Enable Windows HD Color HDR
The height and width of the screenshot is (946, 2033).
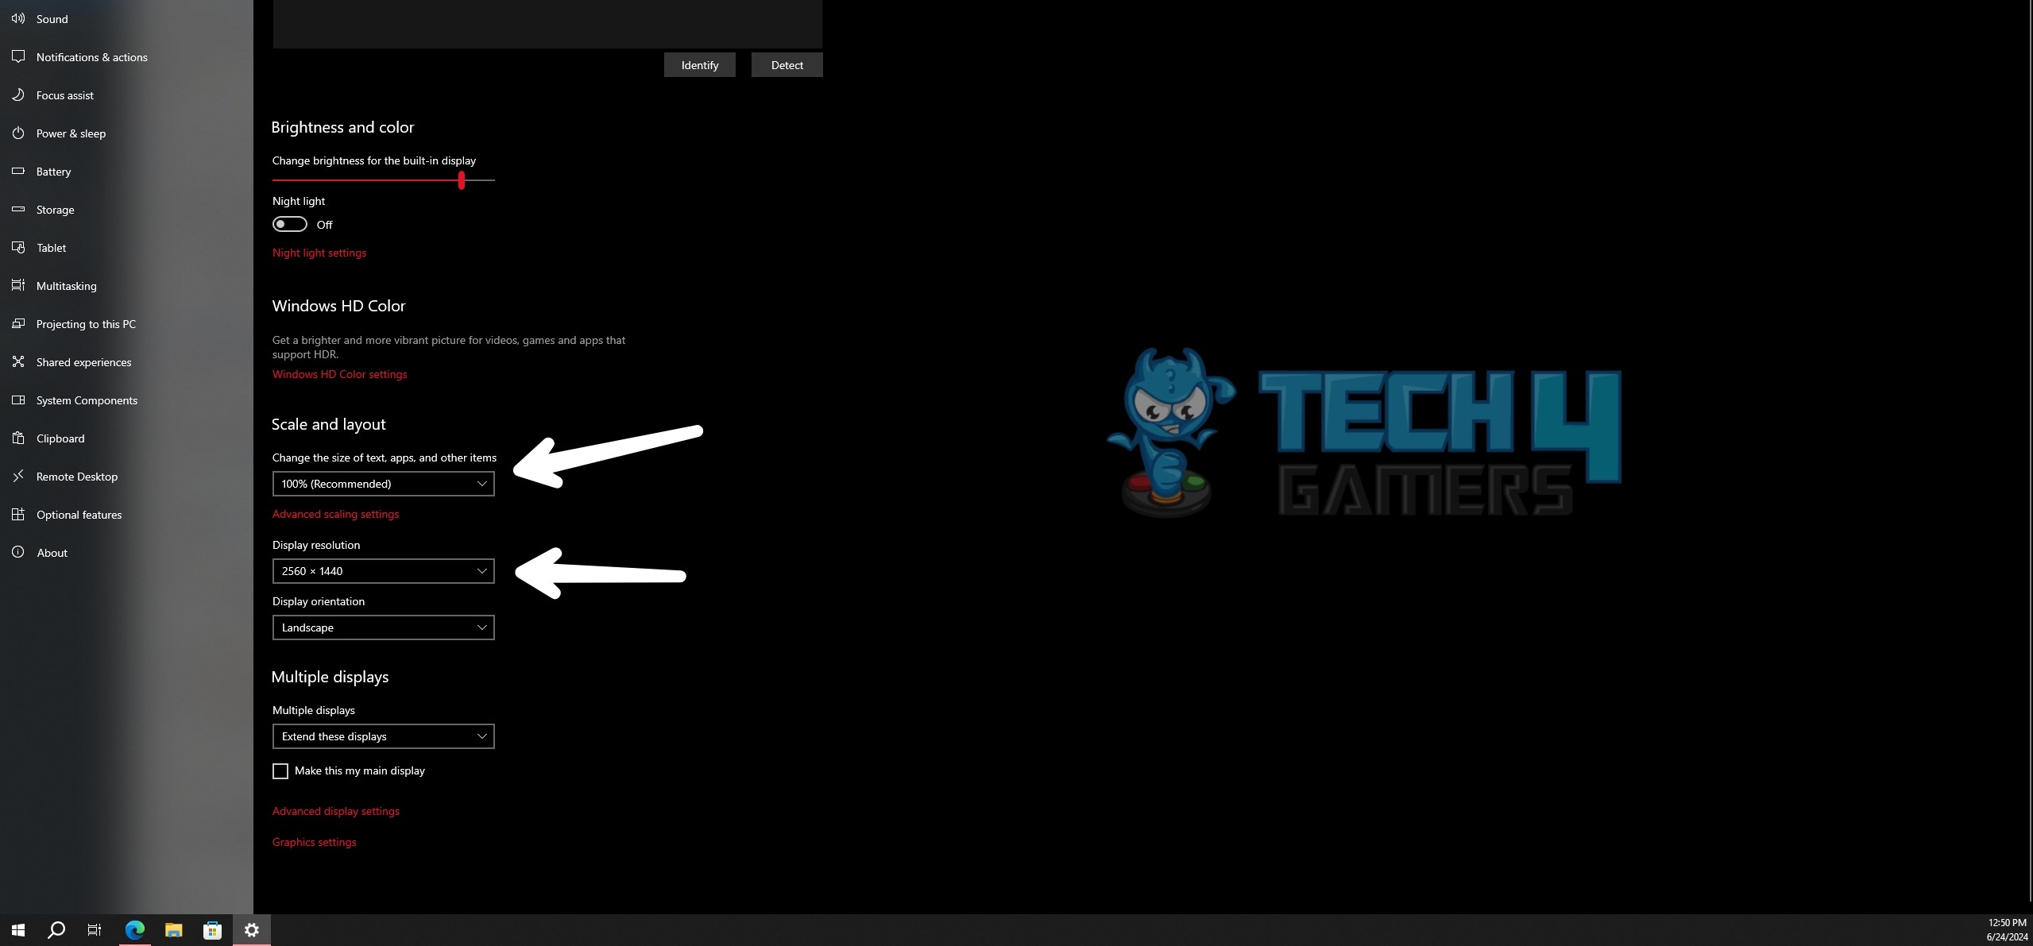338,375
